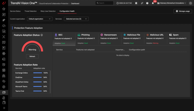Switch to the Service Status tab
Screen dimensions: 194x111
[15, 11]
